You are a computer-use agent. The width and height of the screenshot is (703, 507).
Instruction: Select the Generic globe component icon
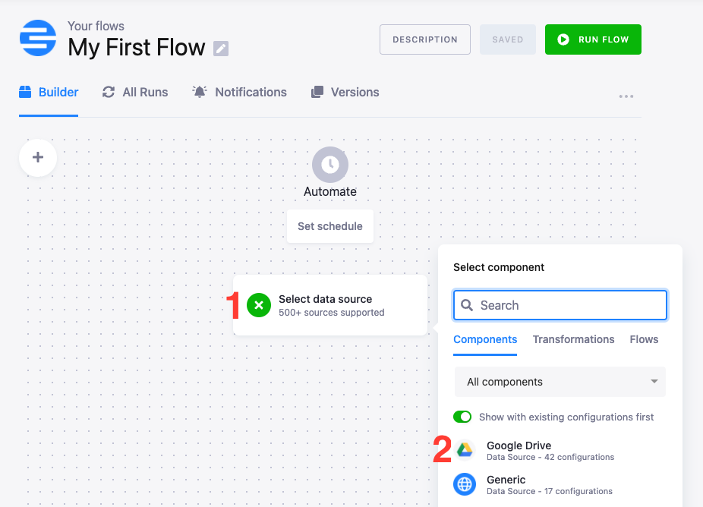(x=465, y=484)
